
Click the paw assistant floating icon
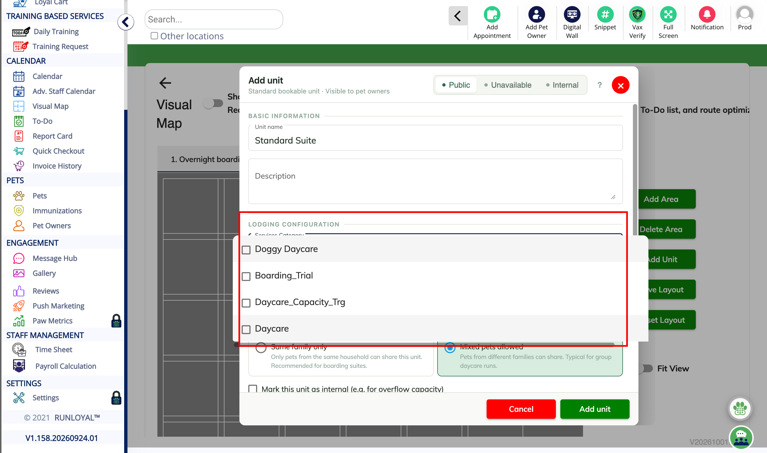point(740,408)
